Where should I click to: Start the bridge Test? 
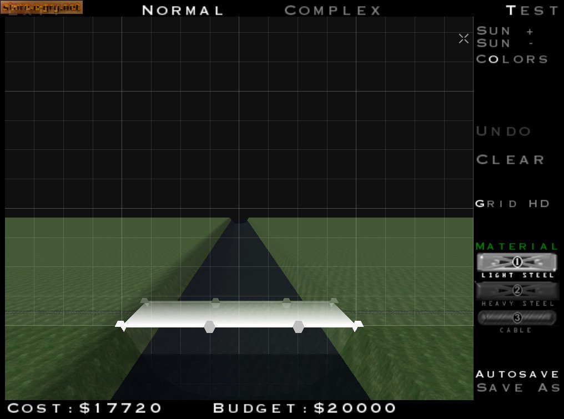tap(532, 11)
